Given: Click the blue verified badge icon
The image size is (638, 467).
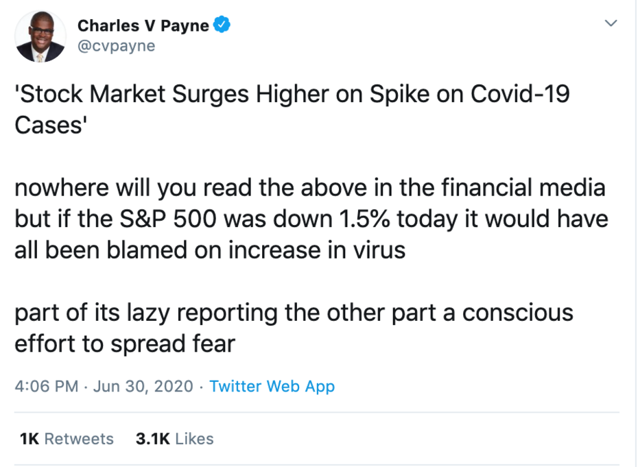Looking at the screenshot, I should click(x=221, y=26).
